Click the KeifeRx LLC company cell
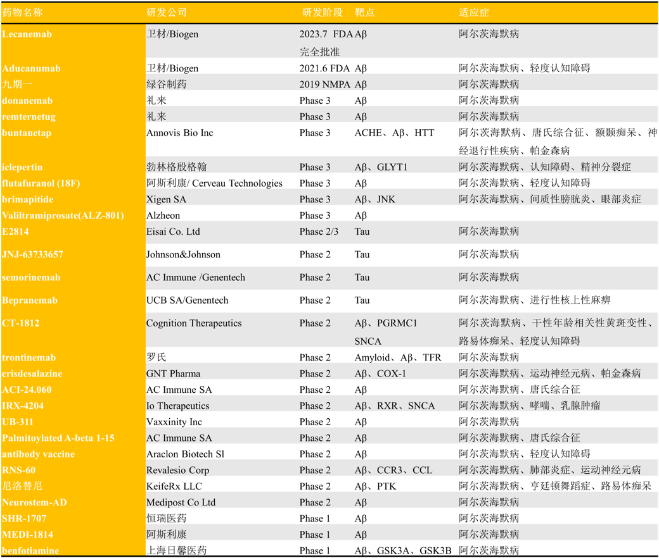Viewport: 659px width, 558px height. pos(174,487)
